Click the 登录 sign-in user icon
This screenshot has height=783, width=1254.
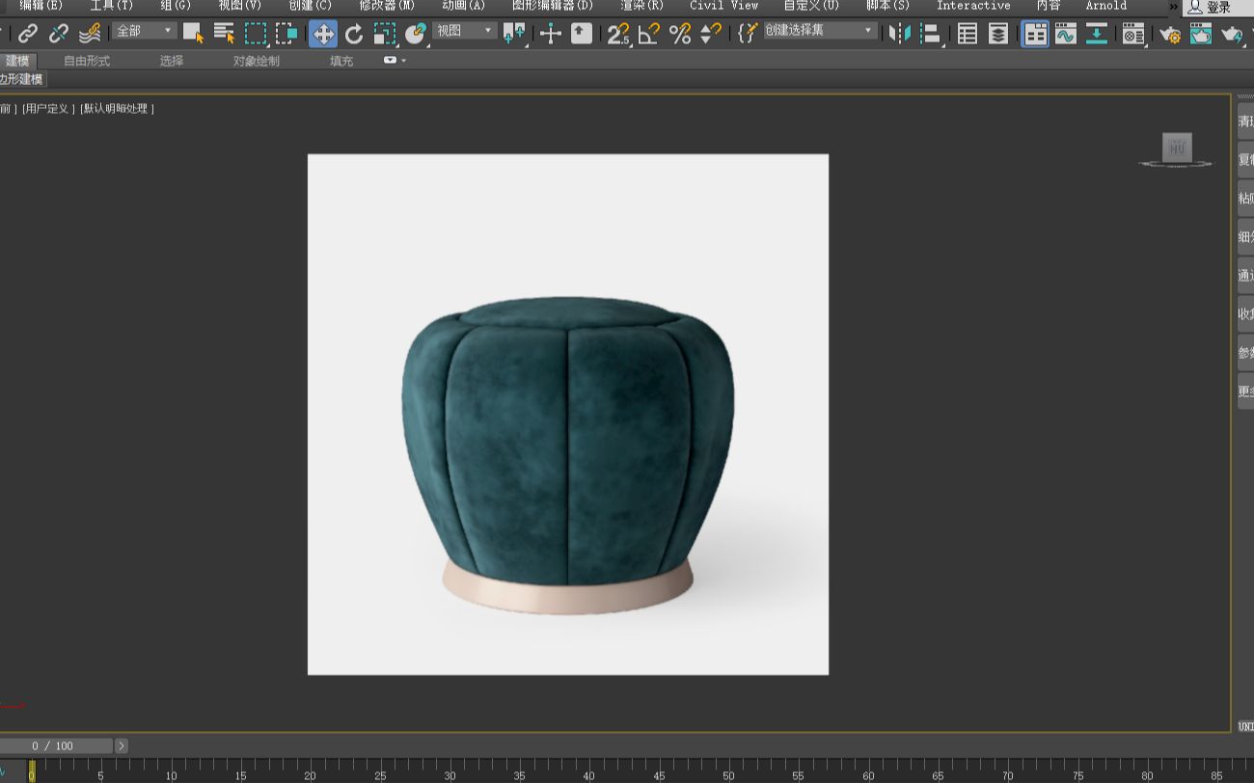1195,7
